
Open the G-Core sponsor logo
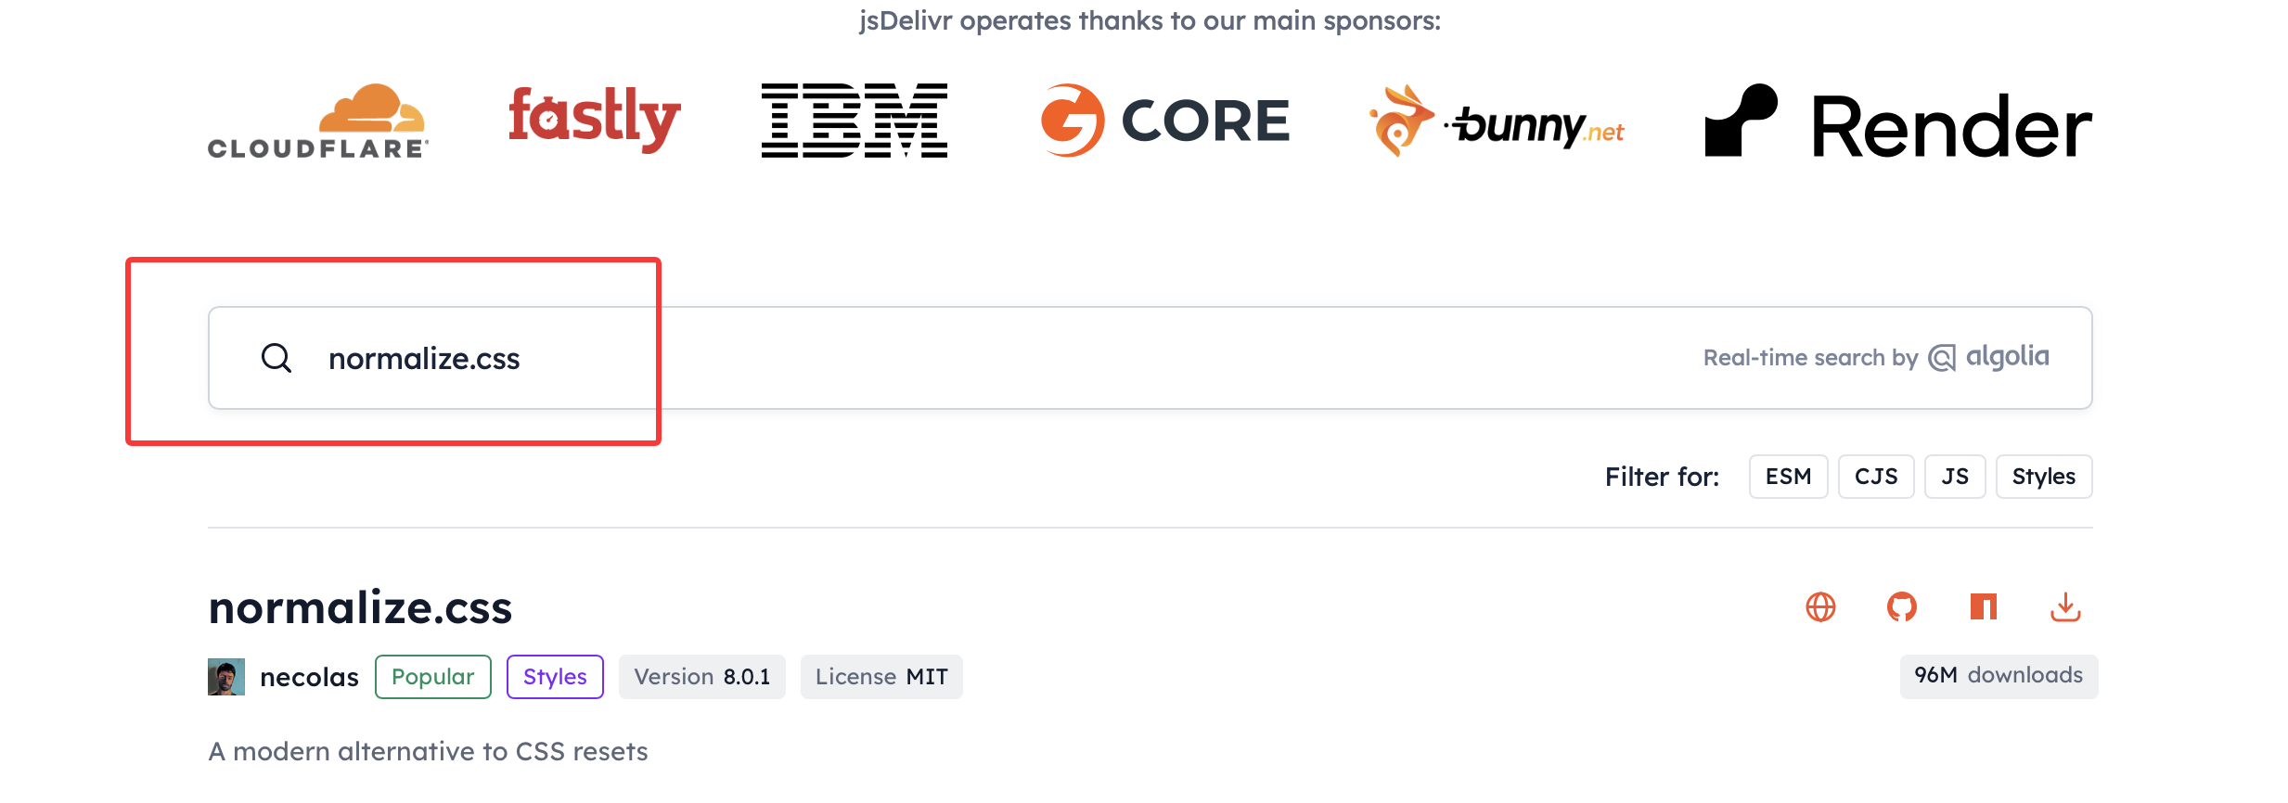pos(1165,121)
